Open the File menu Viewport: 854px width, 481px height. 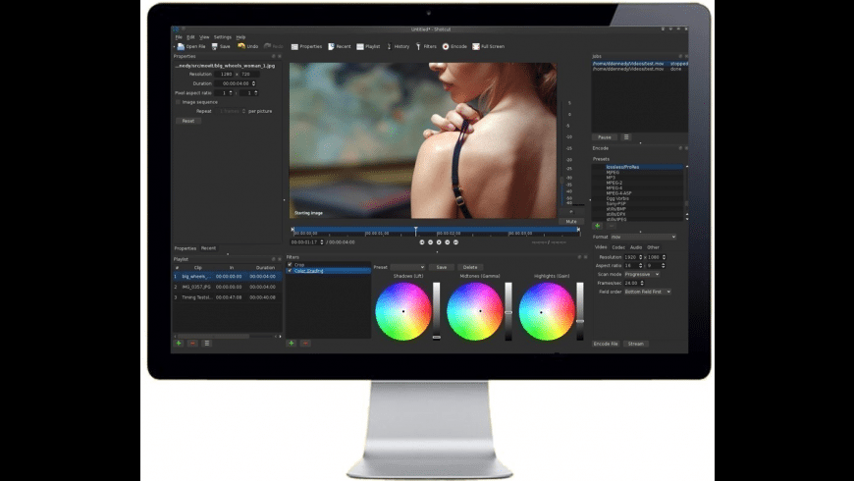(179, 37)
